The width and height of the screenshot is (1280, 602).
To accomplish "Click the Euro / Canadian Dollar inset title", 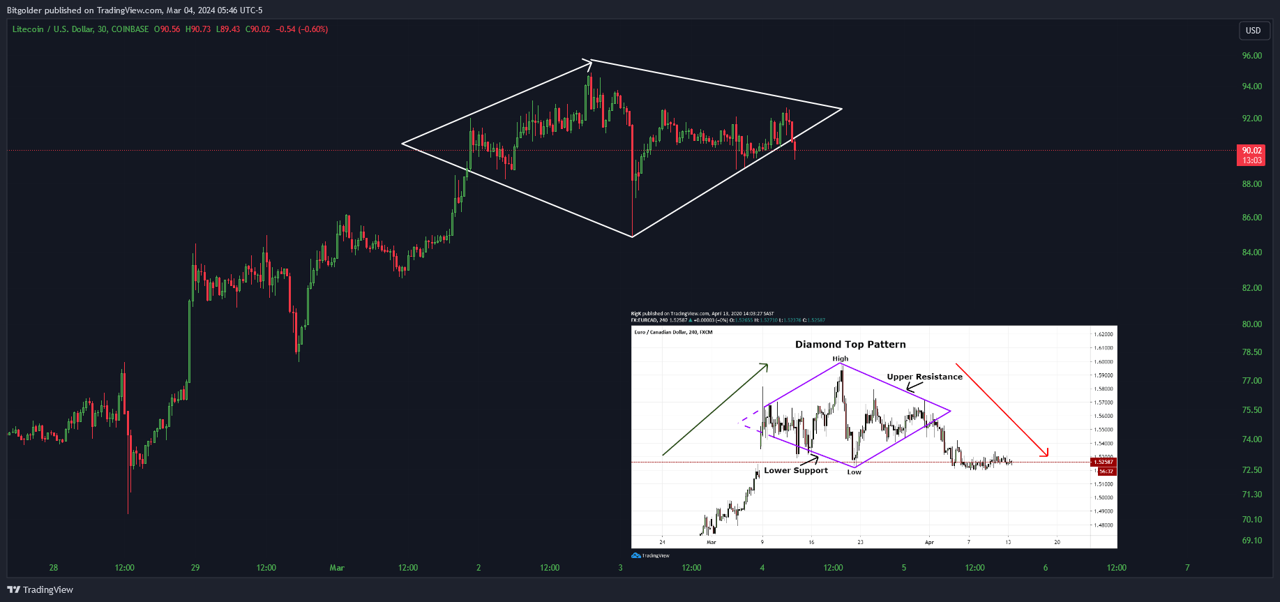I will click(x=673, y=332).
